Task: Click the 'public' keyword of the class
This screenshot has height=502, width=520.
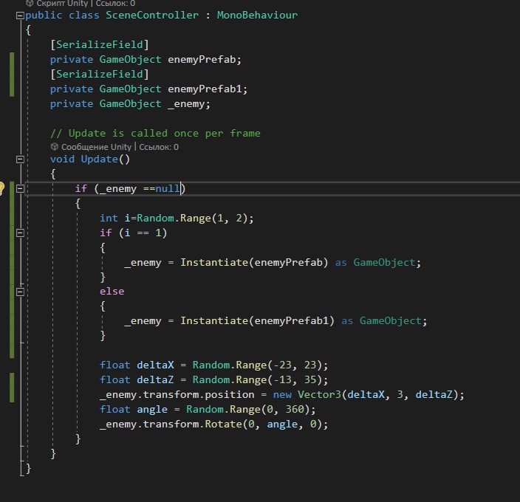Action: pyautogui.click(x=44, y=16)
